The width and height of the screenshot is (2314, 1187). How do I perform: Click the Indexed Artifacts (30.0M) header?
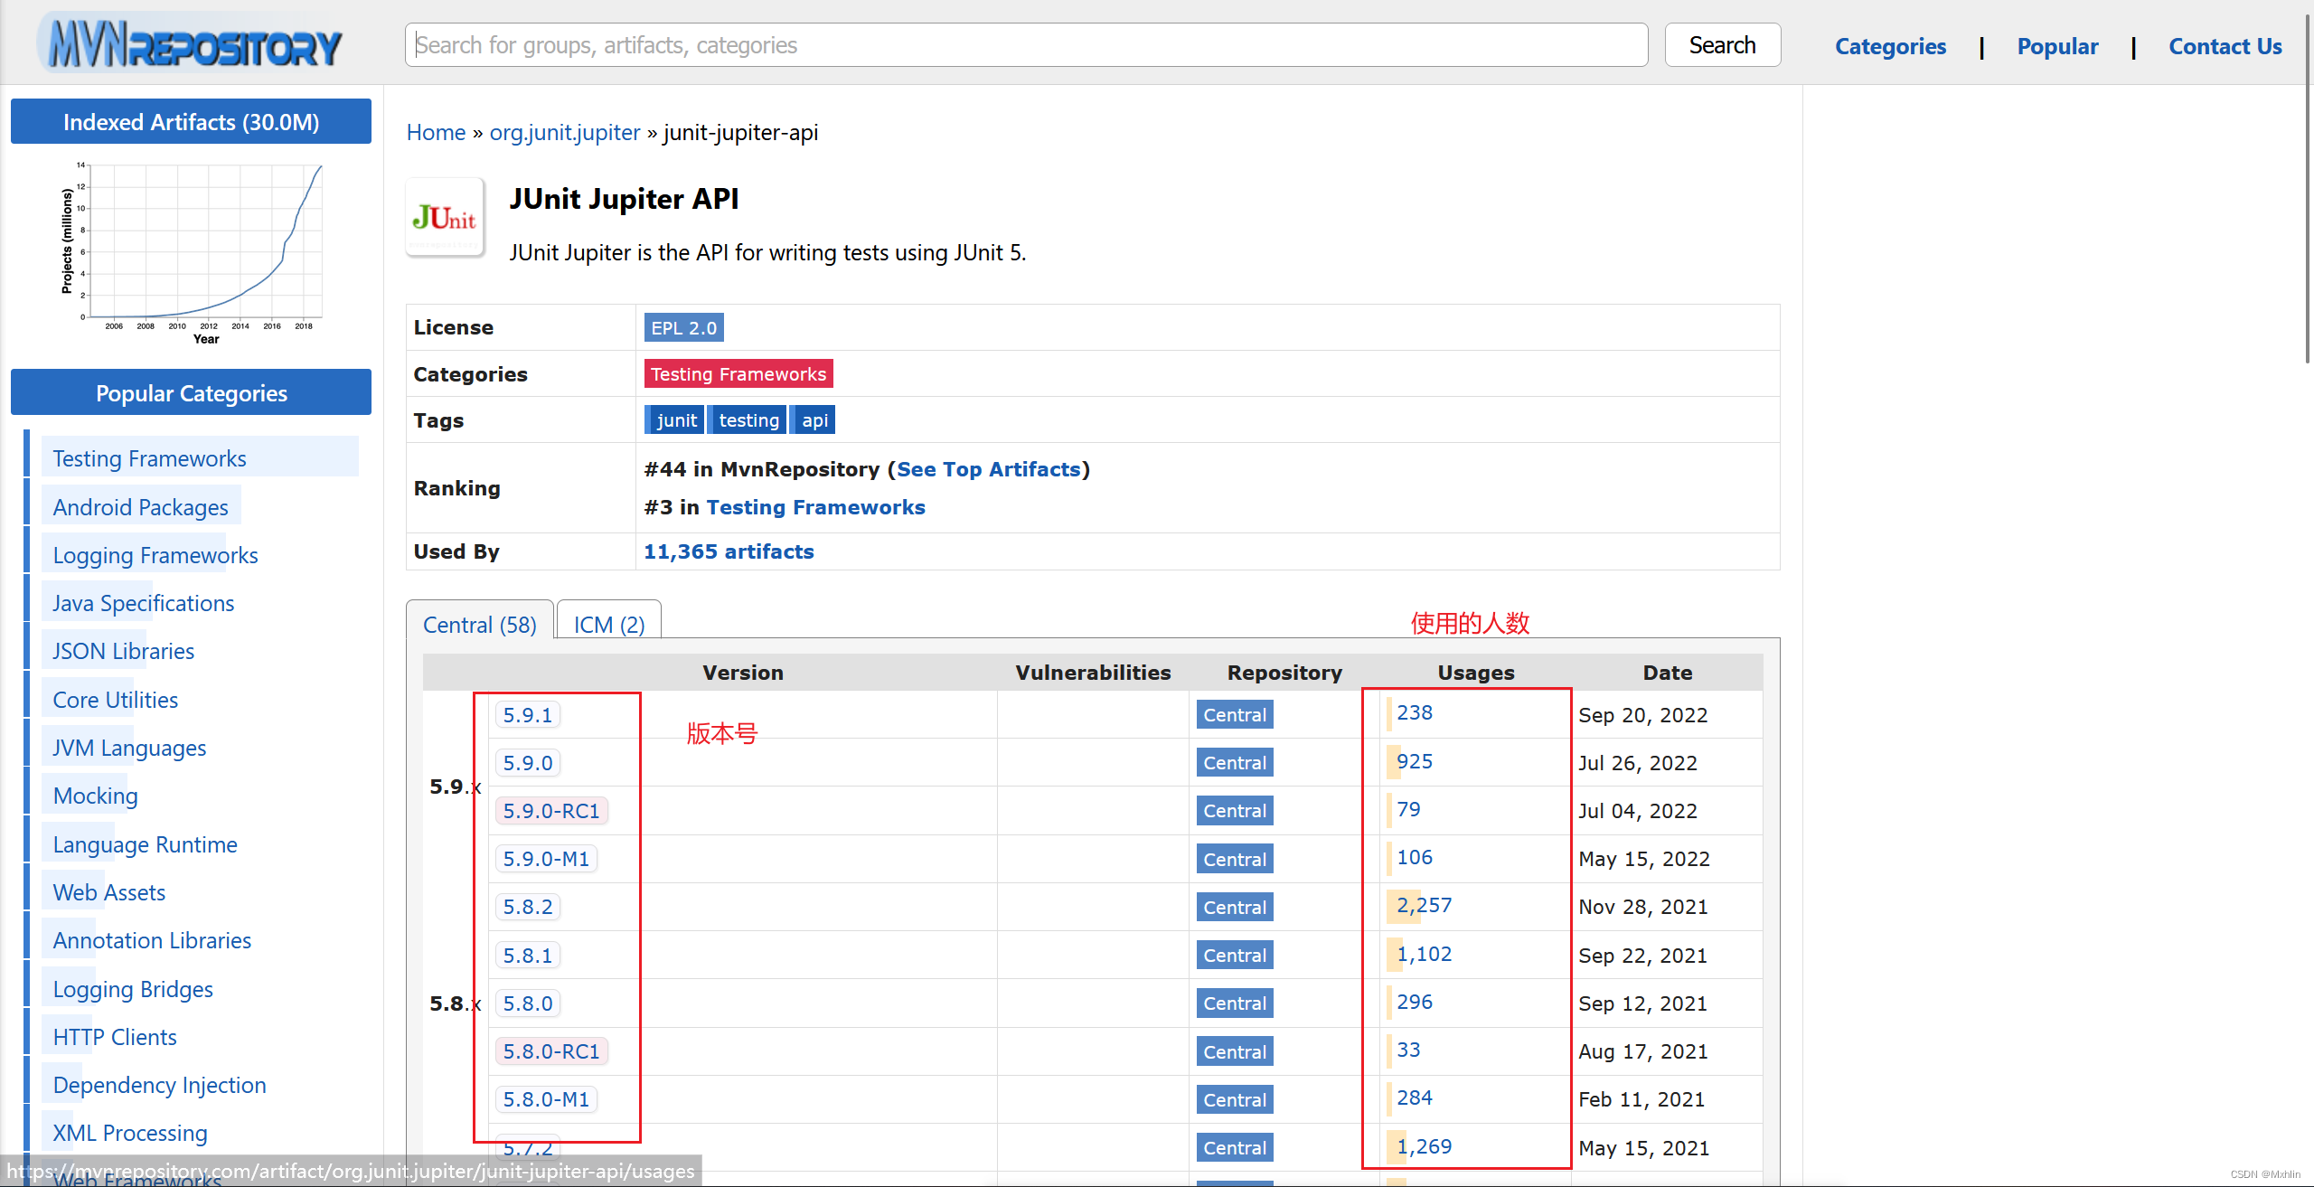pyautogui.click(x=191, y=121)
